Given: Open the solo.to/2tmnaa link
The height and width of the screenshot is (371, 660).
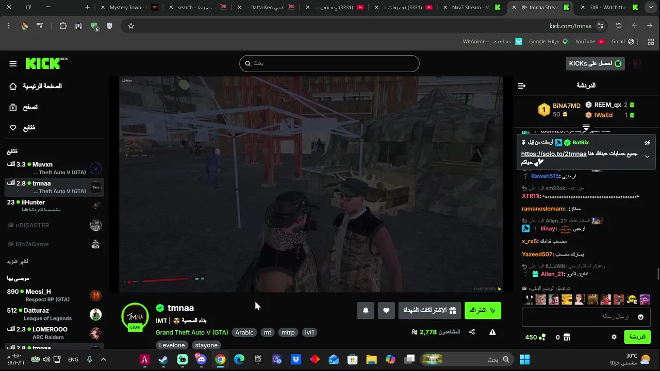Looking at the screenshot, I should coord(553,154).
